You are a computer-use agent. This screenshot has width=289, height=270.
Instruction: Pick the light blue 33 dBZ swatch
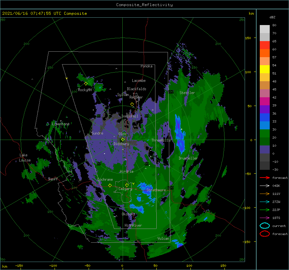click(265, 125)
